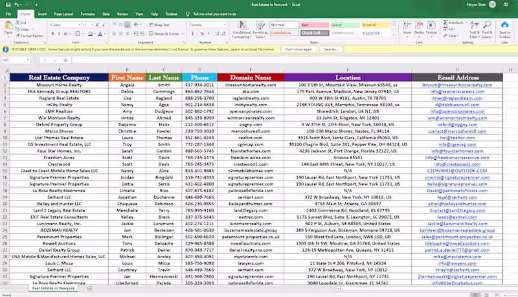Decrease font size with the smaller A

point(104,25)
